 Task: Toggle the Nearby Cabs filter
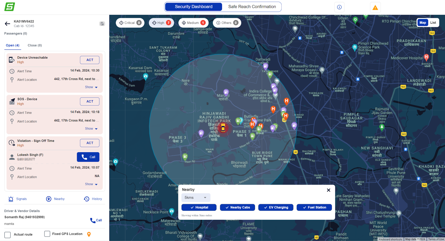pyautogui.click(x=237, y=207)
